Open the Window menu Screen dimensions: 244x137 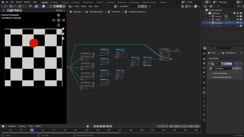tap(27, 2)
